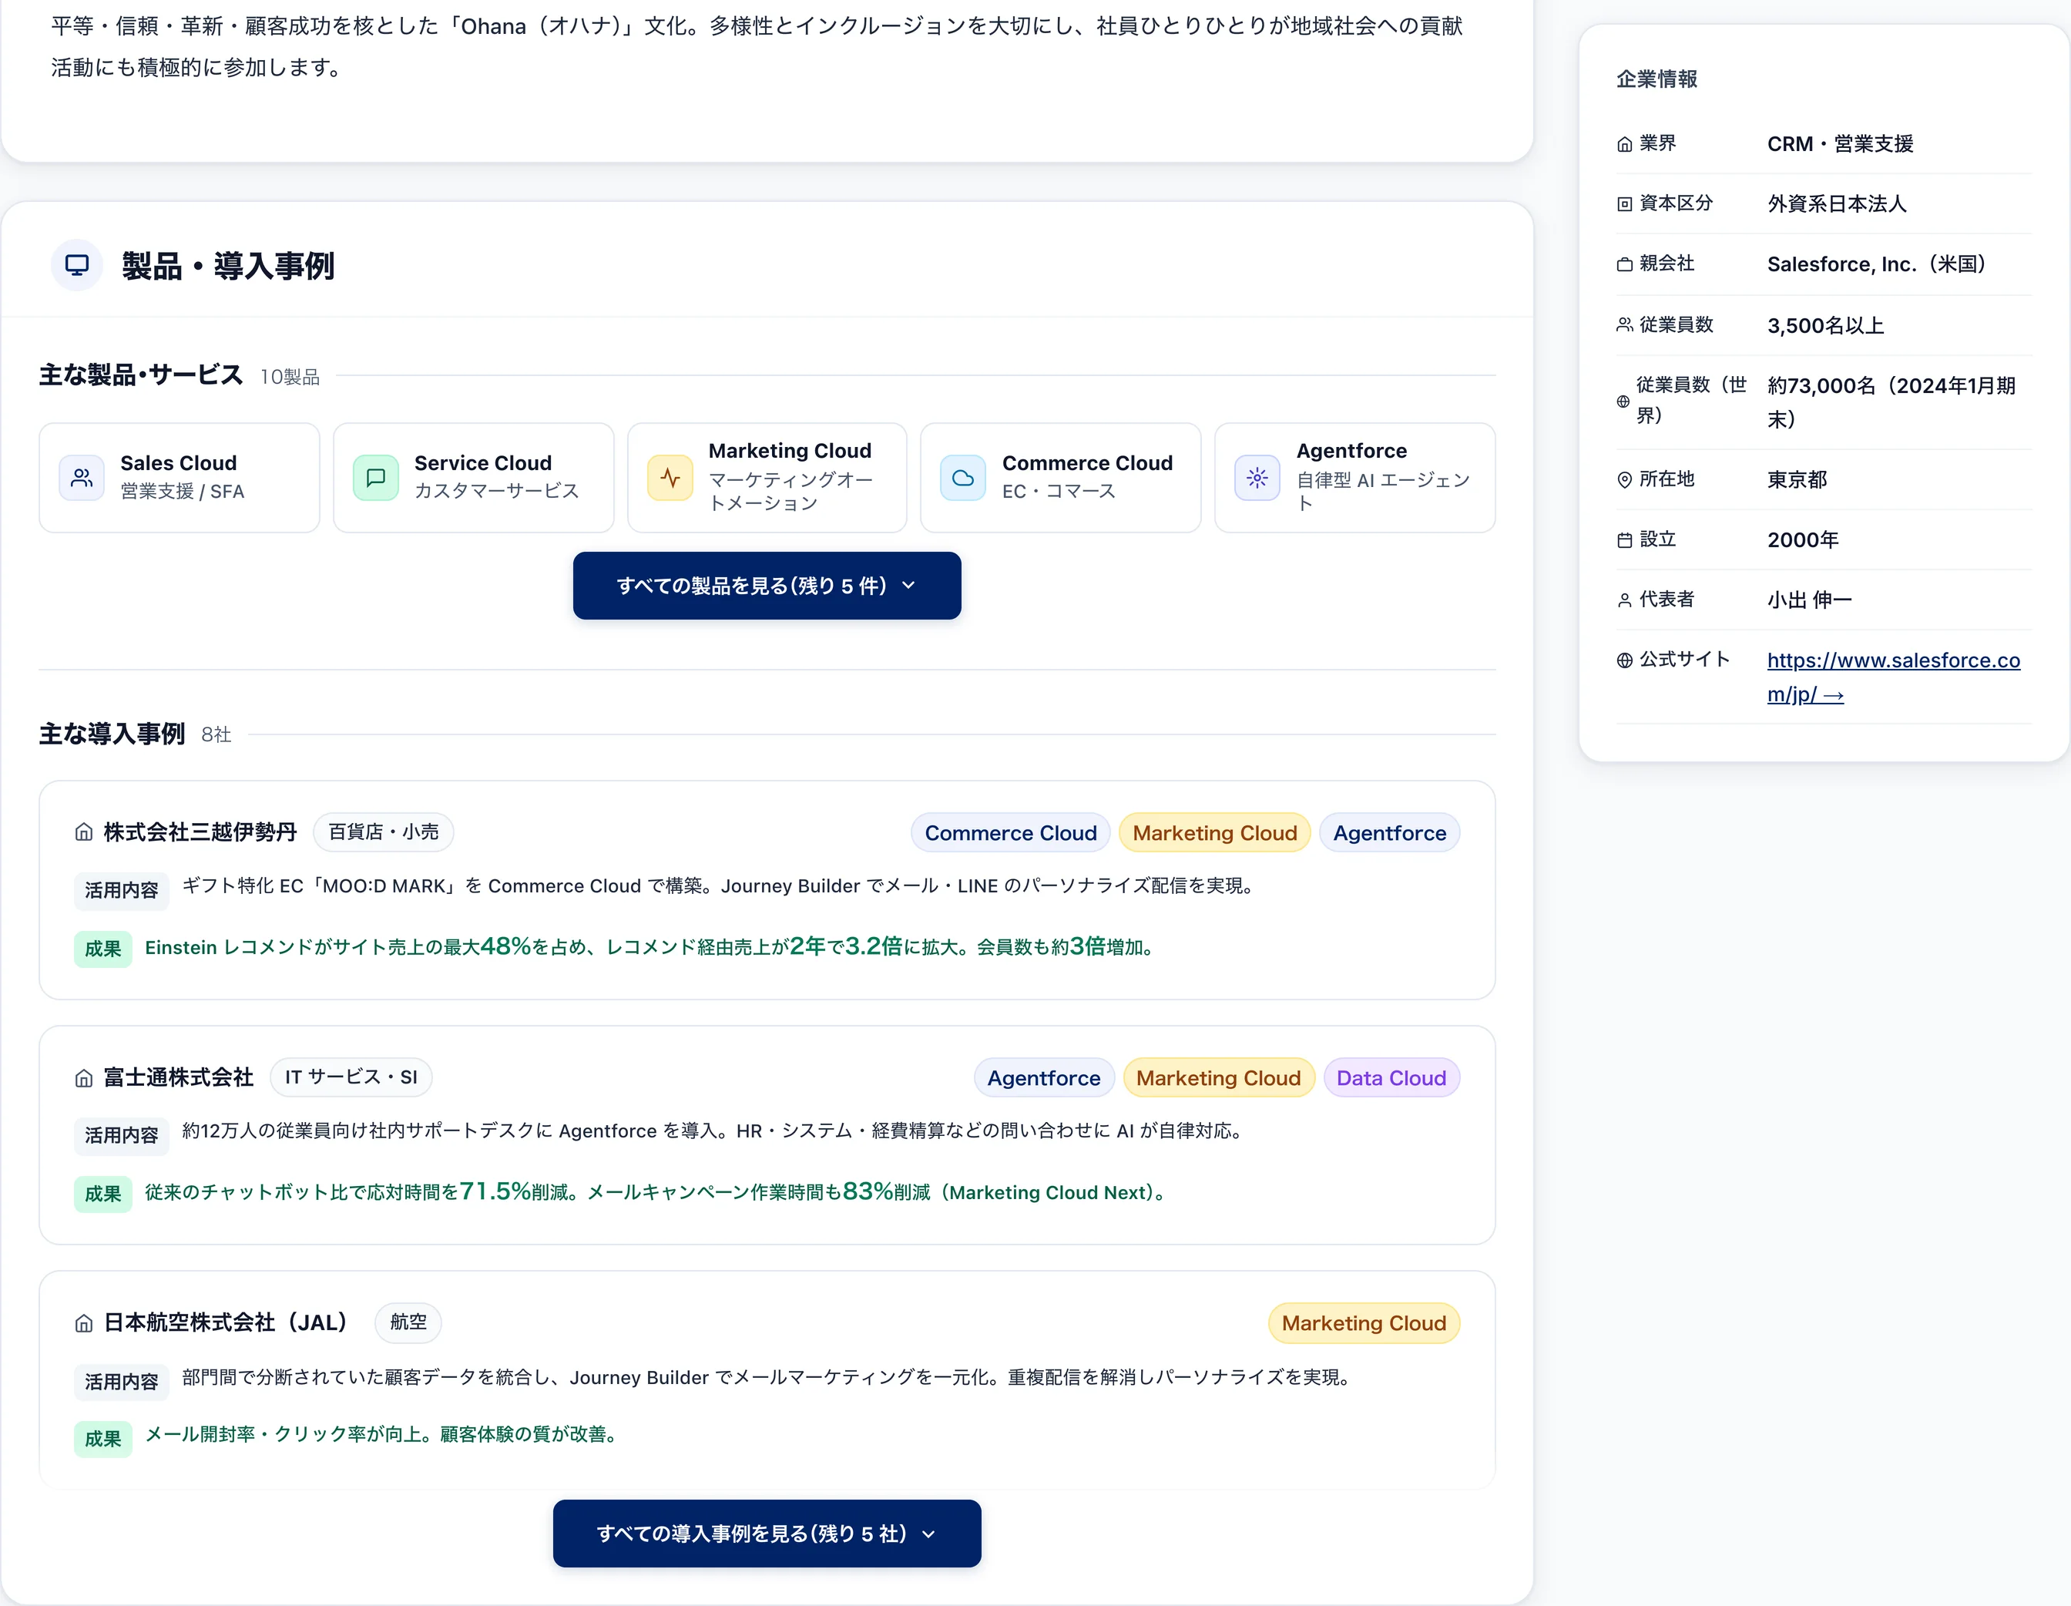Click the Marketing Cloud tag on 三越伊勢丹 case
Viewport: 2071px width, 1606px height.
point(1213,833)
